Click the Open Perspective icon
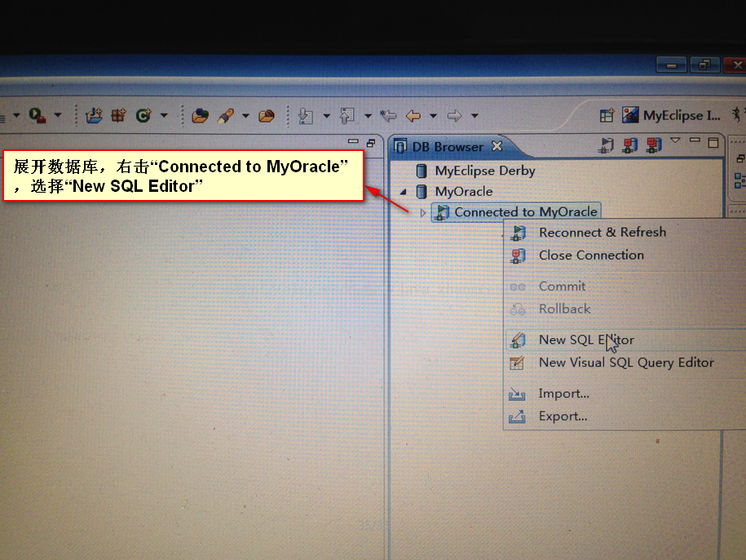 607,115
